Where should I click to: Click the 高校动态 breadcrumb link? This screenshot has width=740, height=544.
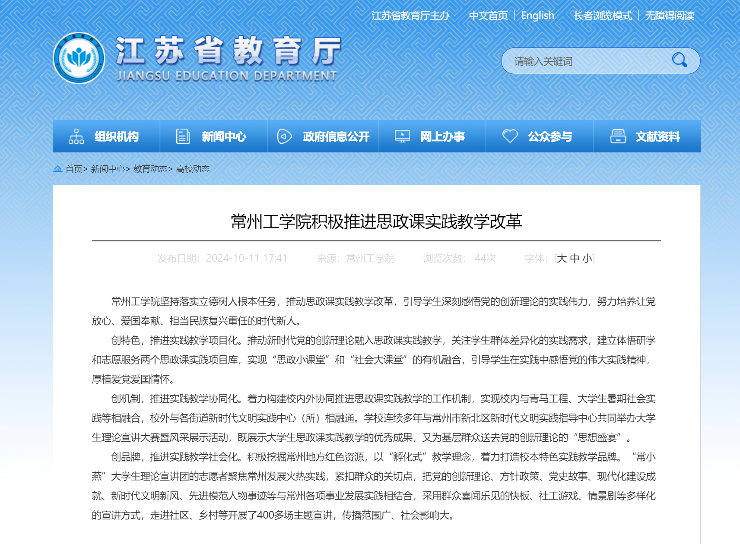193,169
